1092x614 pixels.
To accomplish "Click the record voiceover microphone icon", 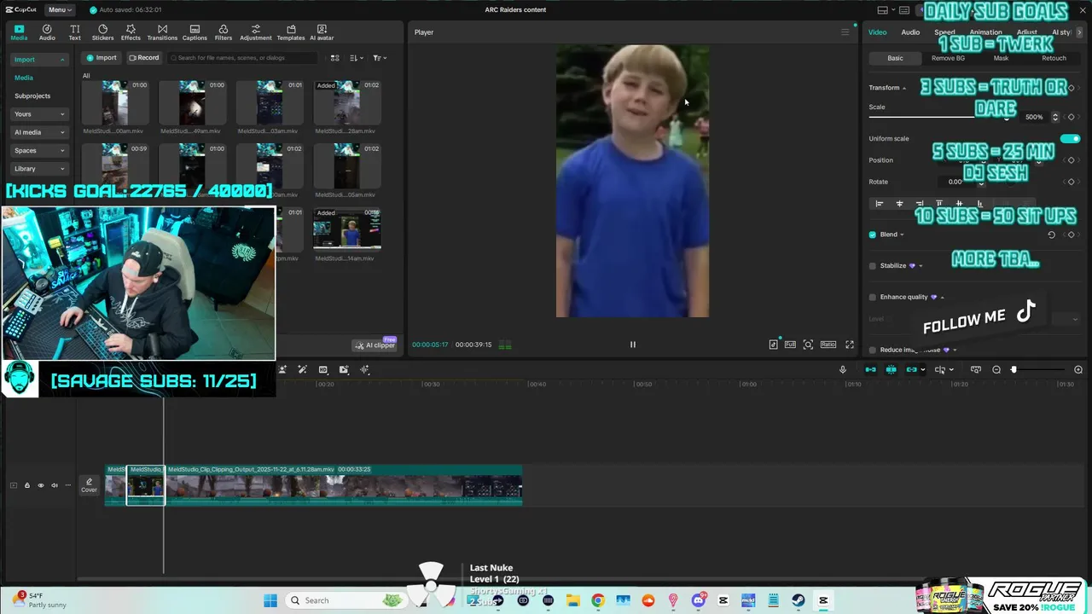I will point(843,369).
